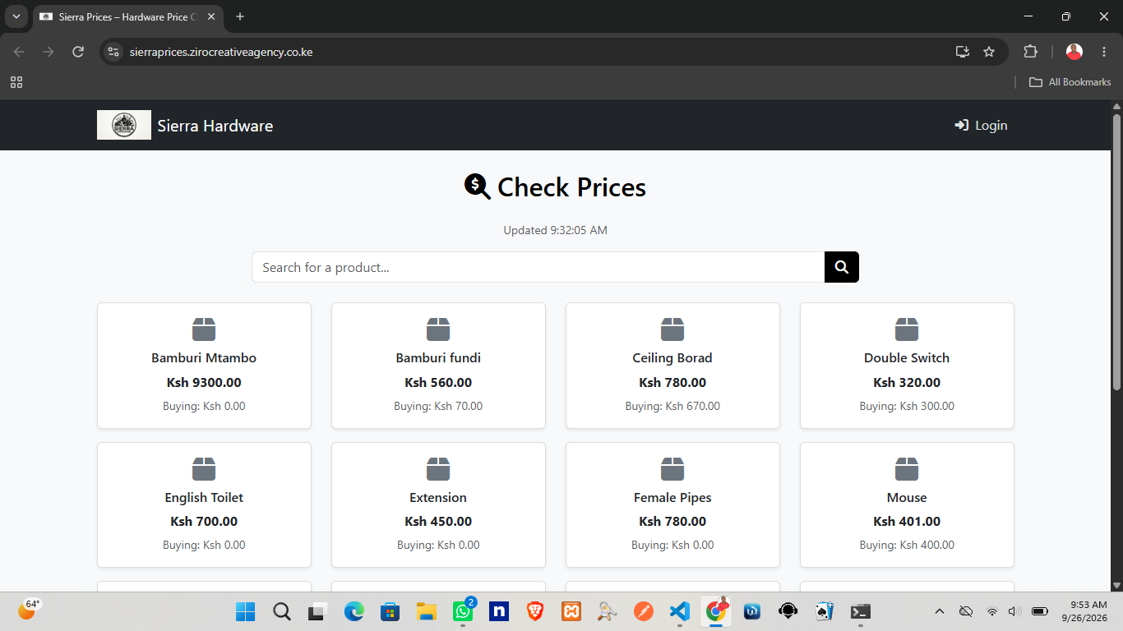The image size is (1123, 631).
Task: Open the terminal app from the taskbar
Action: click(860, 611)
